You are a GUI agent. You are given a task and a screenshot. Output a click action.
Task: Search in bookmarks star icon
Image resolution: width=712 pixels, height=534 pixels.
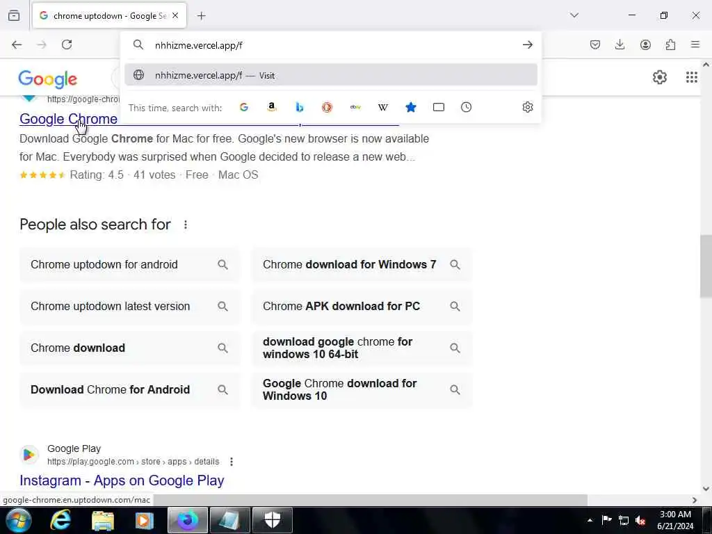pyautogui.click(x=410, y=107)
